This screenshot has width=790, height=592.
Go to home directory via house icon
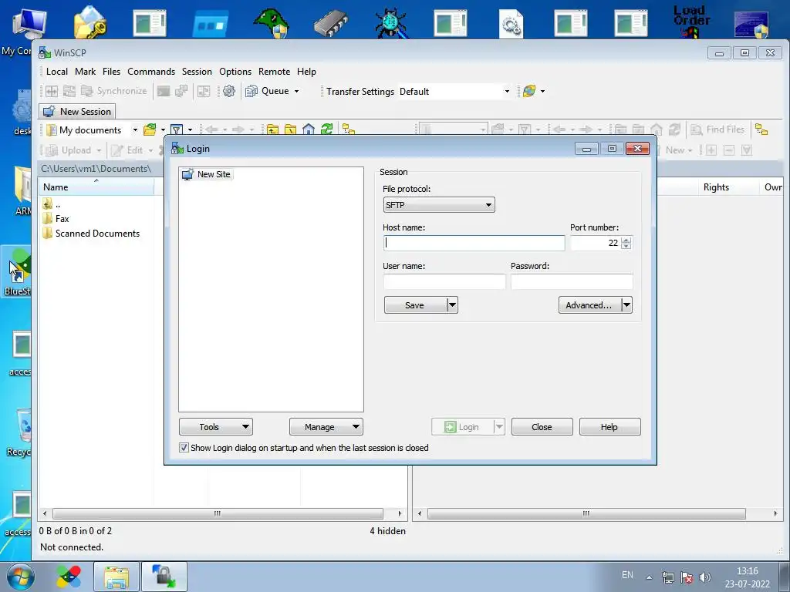pyautogui.click(x=309, y=129)
